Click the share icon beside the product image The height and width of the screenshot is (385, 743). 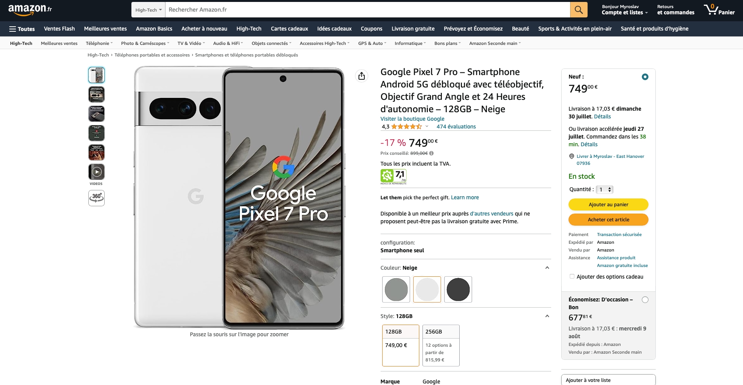coord(362,76)
